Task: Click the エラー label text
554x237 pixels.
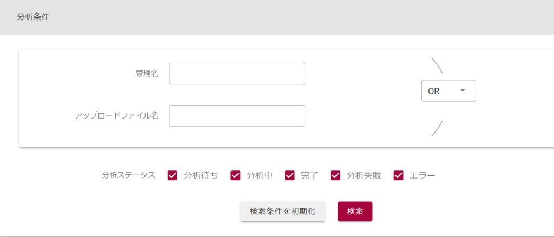Action: click(423, 175)
